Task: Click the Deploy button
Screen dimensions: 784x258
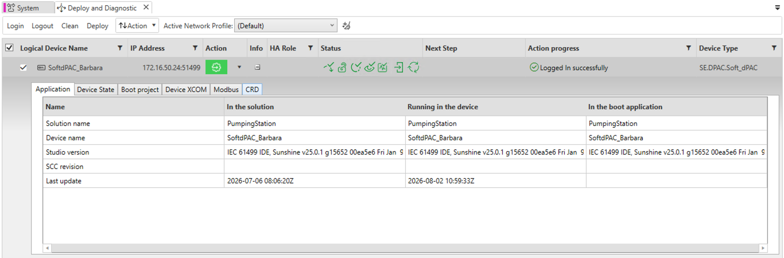Action: tap(98, 26)
